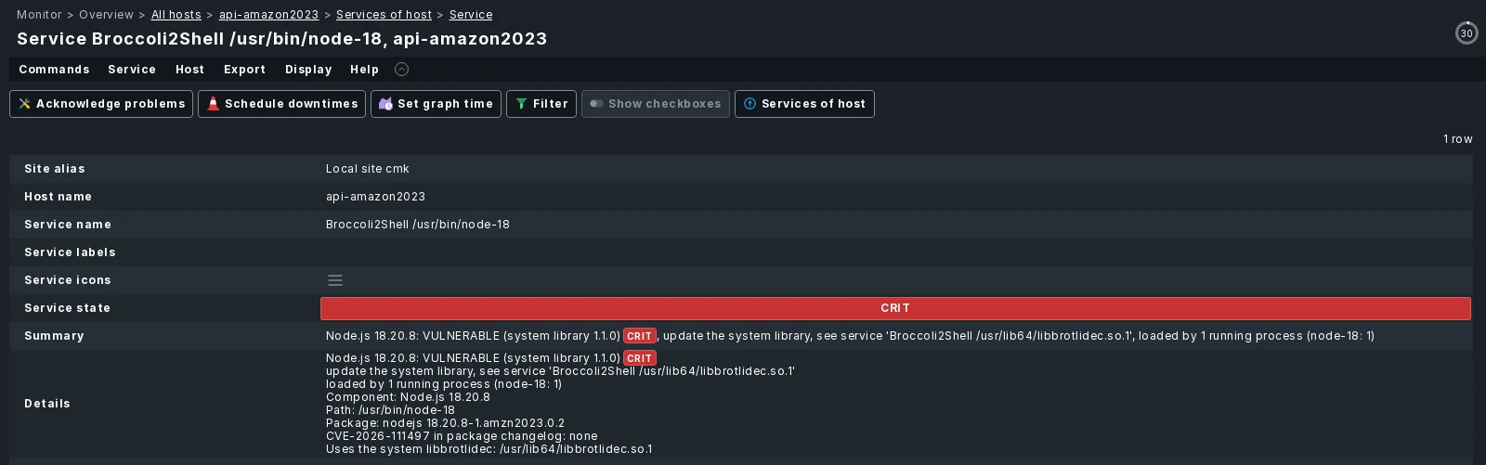
Task: Open the Service menu
Action: (132, 70)
